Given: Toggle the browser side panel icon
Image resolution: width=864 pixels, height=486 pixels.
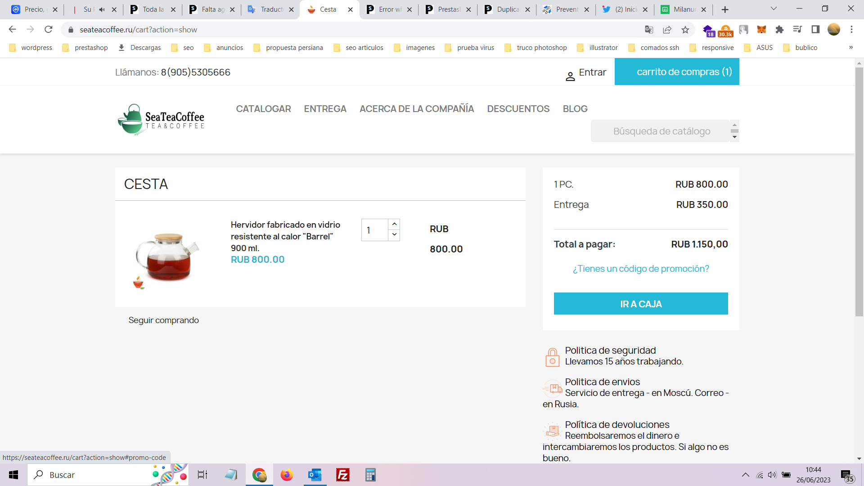Looking at the screenshot, I should 815,30.
